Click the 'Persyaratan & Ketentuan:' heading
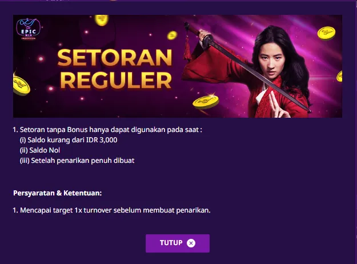Viewport: 357px width, 264px height. coord(57,193)
